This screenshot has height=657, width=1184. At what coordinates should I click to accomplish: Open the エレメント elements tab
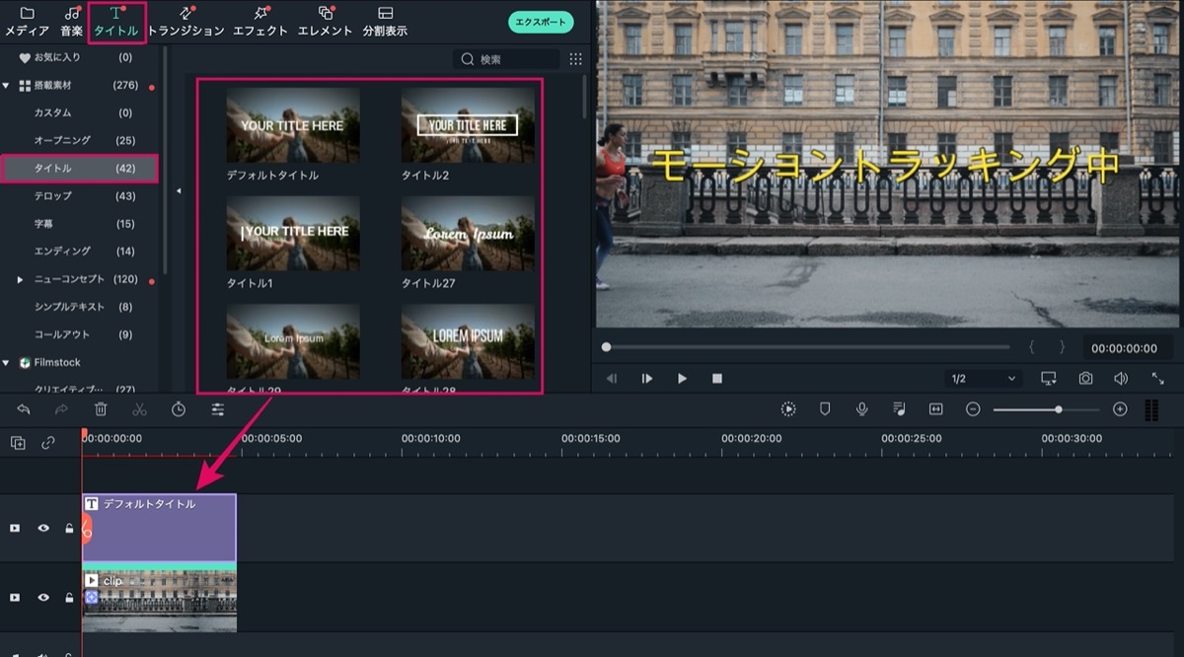click(326, 21)
